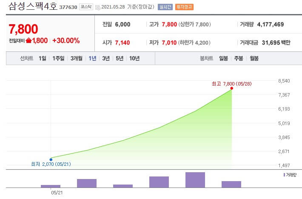The image size is (302, 199).
Task: Switch chart to 5년 range
Action: tap(120, 58)
